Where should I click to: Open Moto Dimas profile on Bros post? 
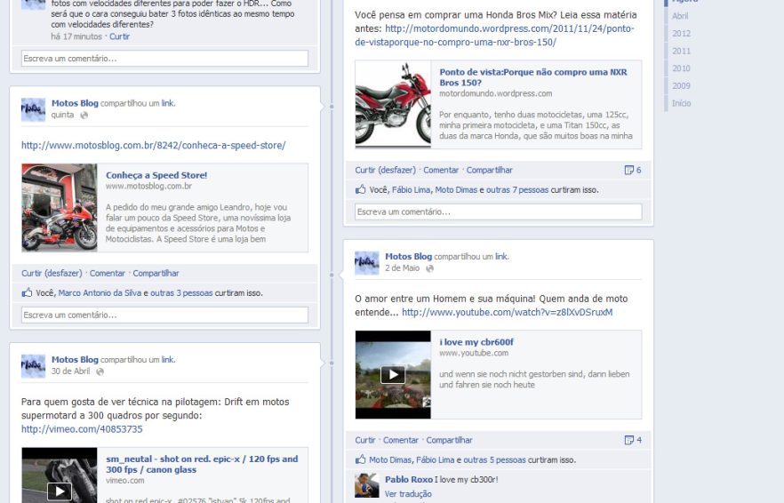(456, 190)
